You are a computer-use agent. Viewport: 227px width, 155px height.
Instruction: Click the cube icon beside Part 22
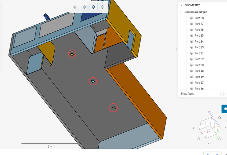coord(192,59)
